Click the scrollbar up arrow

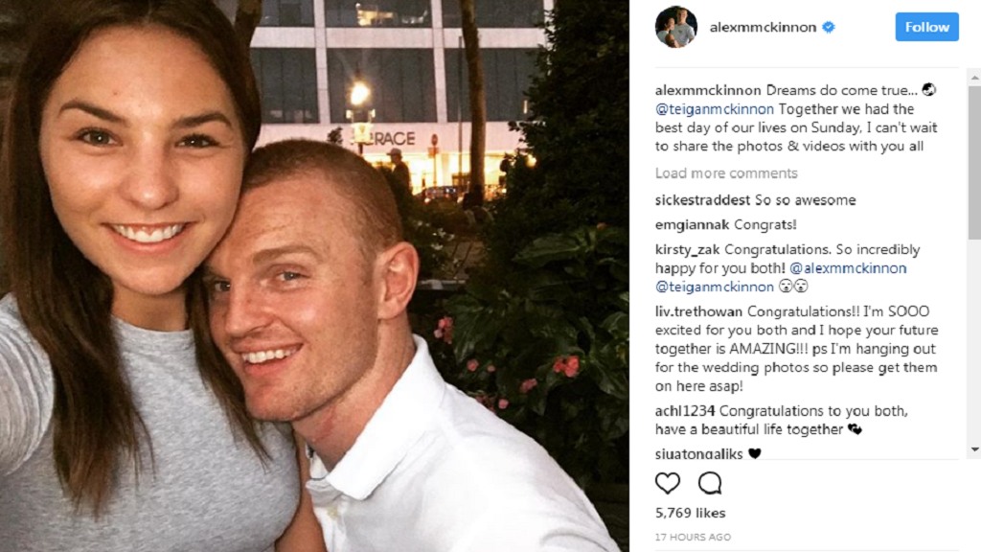[974, 78]
